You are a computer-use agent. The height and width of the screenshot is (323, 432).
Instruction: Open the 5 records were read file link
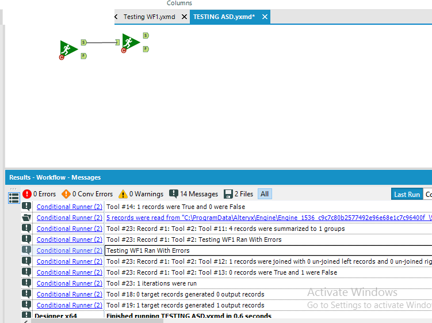(x=269, y=218)
